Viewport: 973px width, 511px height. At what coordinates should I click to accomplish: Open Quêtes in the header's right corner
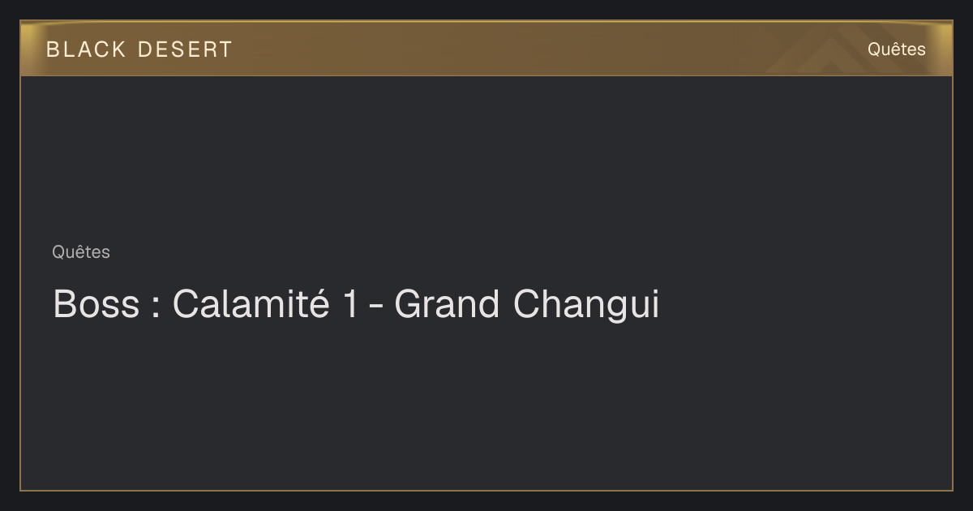(x=896, y=49)
